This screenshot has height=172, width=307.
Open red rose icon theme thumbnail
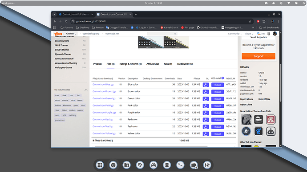coord(271,119)
